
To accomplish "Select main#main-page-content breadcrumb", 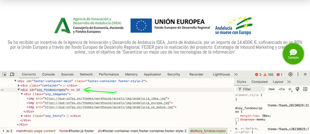I will tap(36, 131).
